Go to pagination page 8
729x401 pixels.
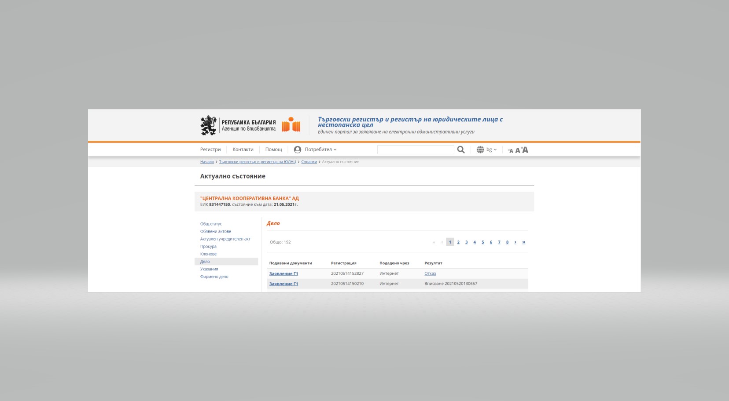click(507, 242)
